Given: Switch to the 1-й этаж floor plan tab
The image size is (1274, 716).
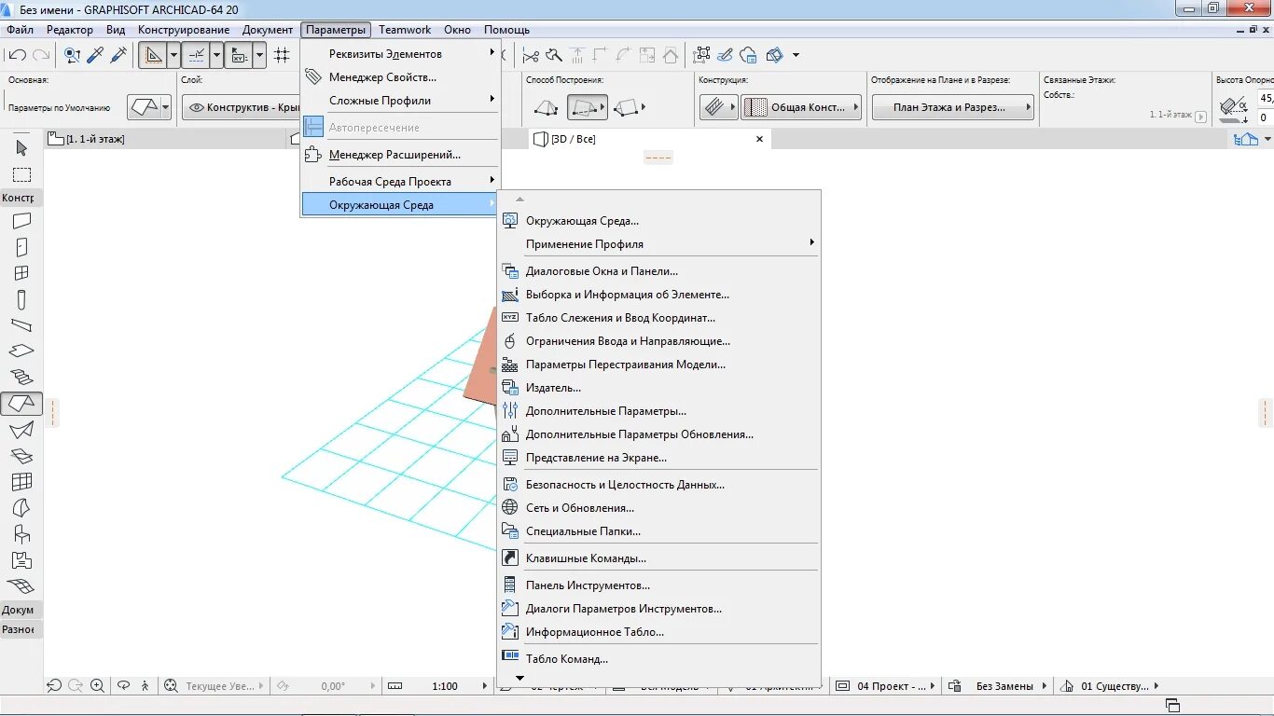Looking at the screenshot, I should pyautogui.click(x=165, y=139).
